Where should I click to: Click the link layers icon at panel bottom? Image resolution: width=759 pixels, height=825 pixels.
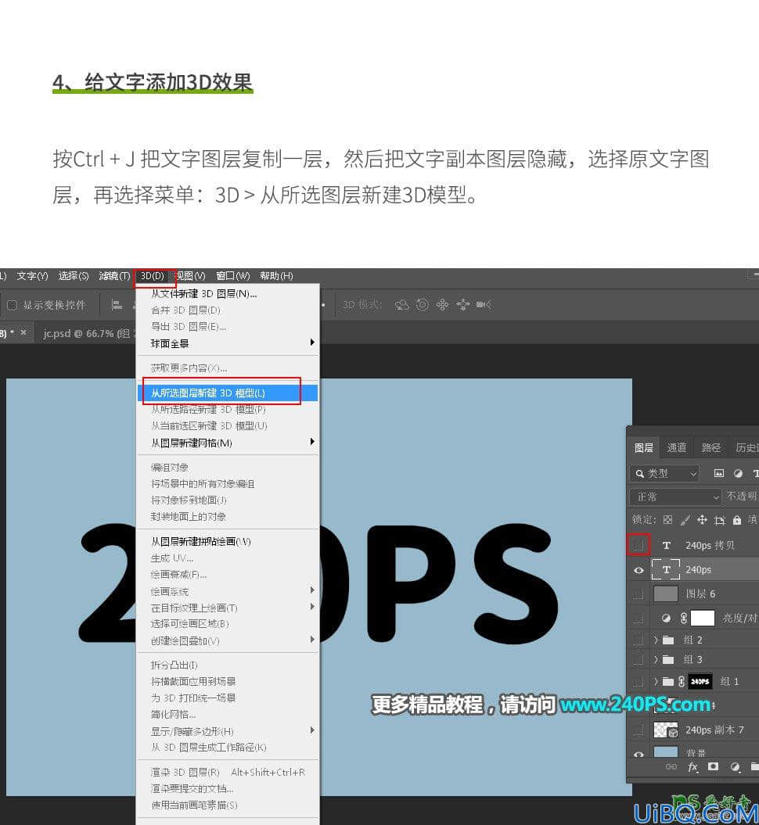671,766
